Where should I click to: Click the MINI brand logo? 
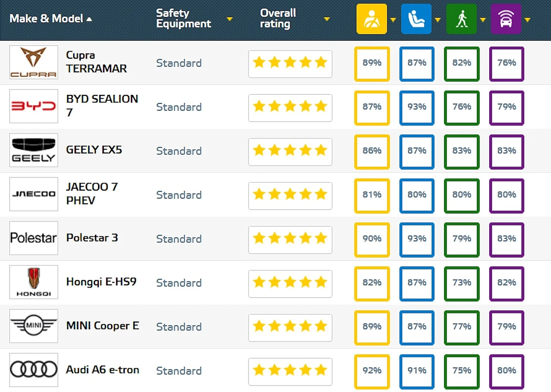point(33,326)
